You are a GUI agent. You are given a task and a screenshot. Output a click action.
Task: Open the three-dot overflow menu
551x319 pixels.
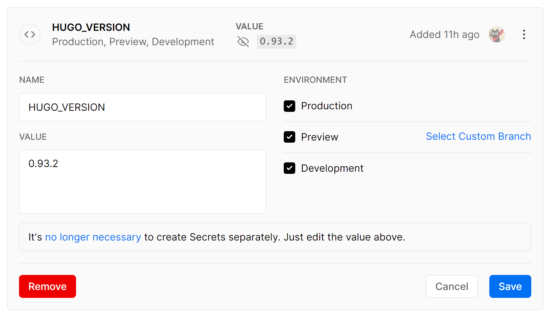pyautogui.click(x=524, y=34)
